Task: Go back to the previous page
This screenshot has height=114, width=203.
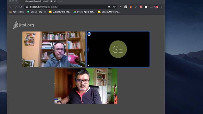Action: click(x=10, y=7)
